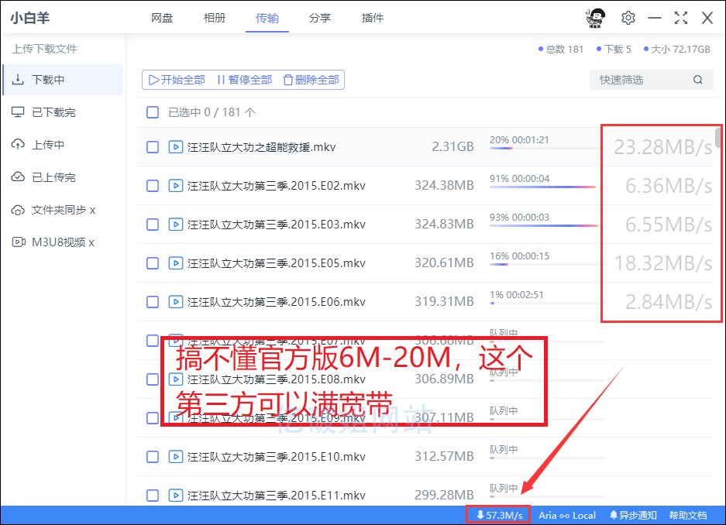Open the 文件夹同步 sidebar item
The height and width of the screenshot is (525, 726).
point(17,210)
